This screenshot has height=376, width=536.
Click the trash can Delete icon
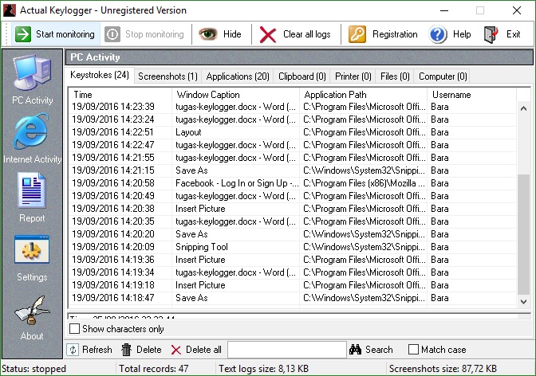[127, 350]
